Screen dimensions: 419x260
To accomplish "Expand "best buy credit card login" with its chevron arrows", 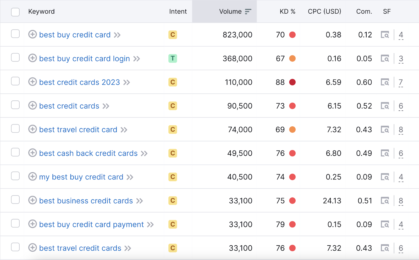I will pos(136,58).
